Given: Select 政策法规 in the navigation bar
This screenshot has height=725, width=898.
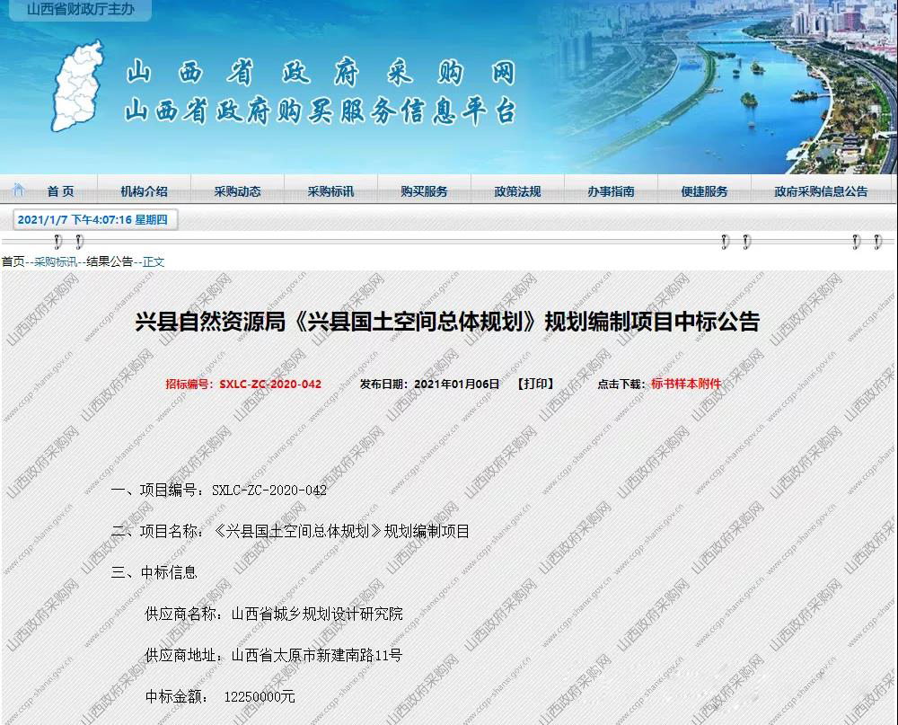Looking at the screenshot, I should pos(517,191).
